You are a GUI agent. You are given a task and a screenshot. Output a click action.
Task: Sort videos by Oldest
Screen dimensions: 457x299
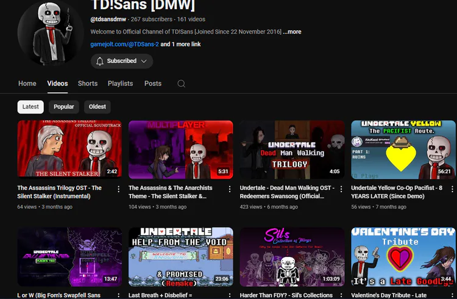pyautogui.click(x=97, y=107)
